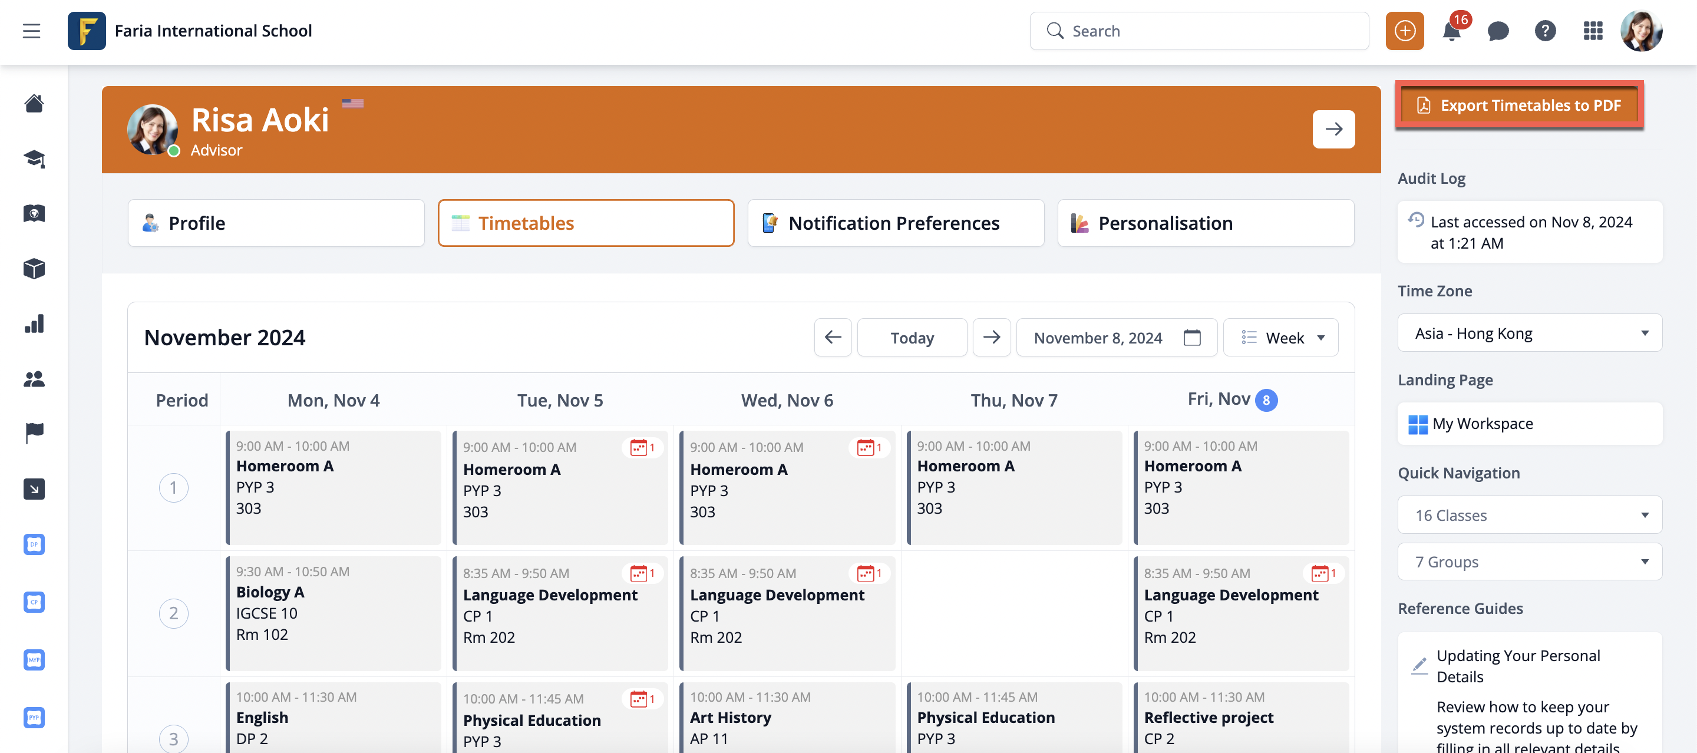Click Tuesday Homeroom A calendar event badge
This screenshot has width=1697, height=753.
click(x=642, y=448)
